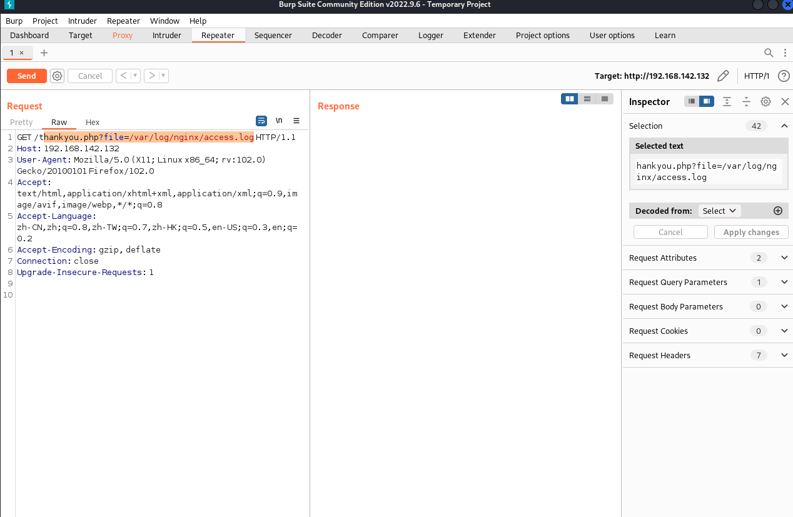
Task: Collapse the Selection section
Action: (x=784, y=126)
